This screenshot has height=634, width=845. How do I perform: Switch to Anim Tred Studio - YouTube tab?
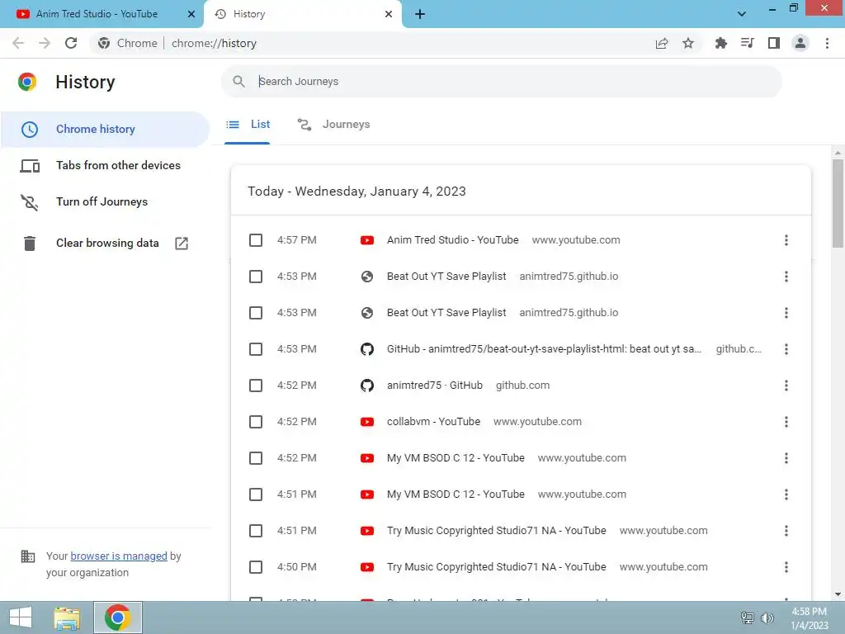pyautogui.click(x=101, y=14)
